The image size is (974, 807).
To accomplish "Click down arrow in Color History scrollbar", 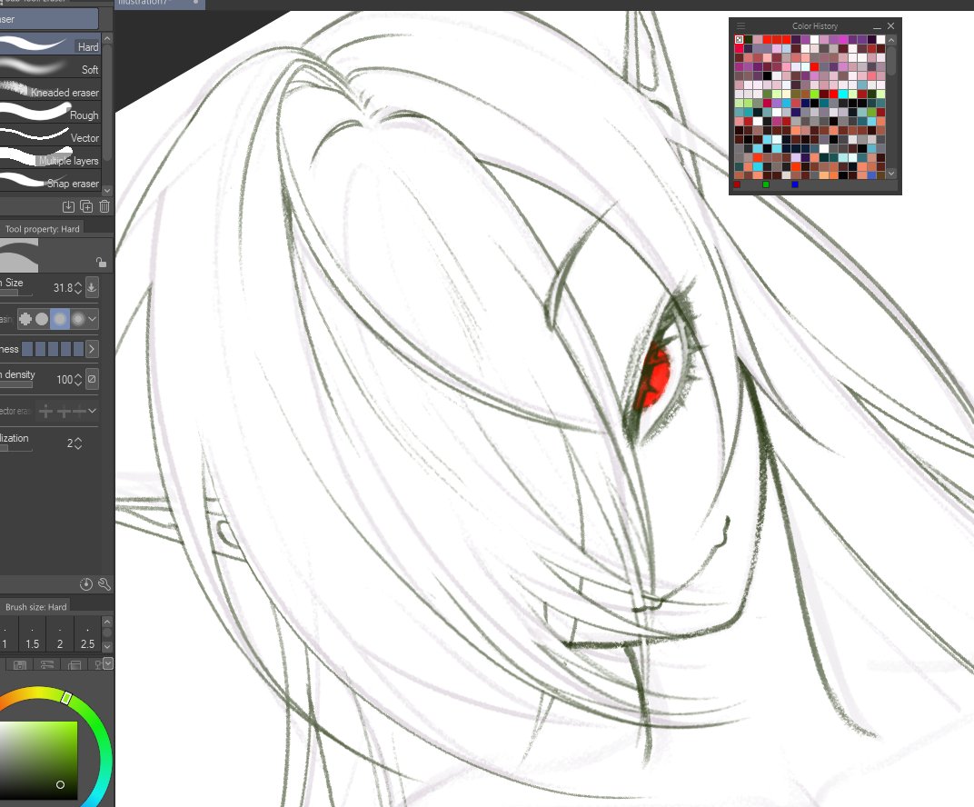I will tap(891, 174).
